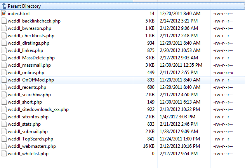Click date 12/30/2011 12:35 PM of wcddl_massmail.php
Viewport: 245px width, 168px height.
[x=181, y=65]
